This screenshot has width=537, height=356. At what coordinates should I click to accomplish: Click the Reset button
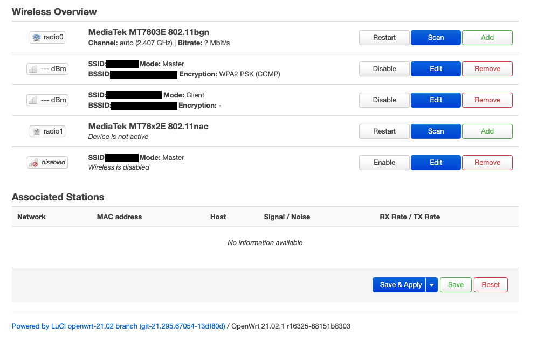pyautogui.click(x=491, y=285)
